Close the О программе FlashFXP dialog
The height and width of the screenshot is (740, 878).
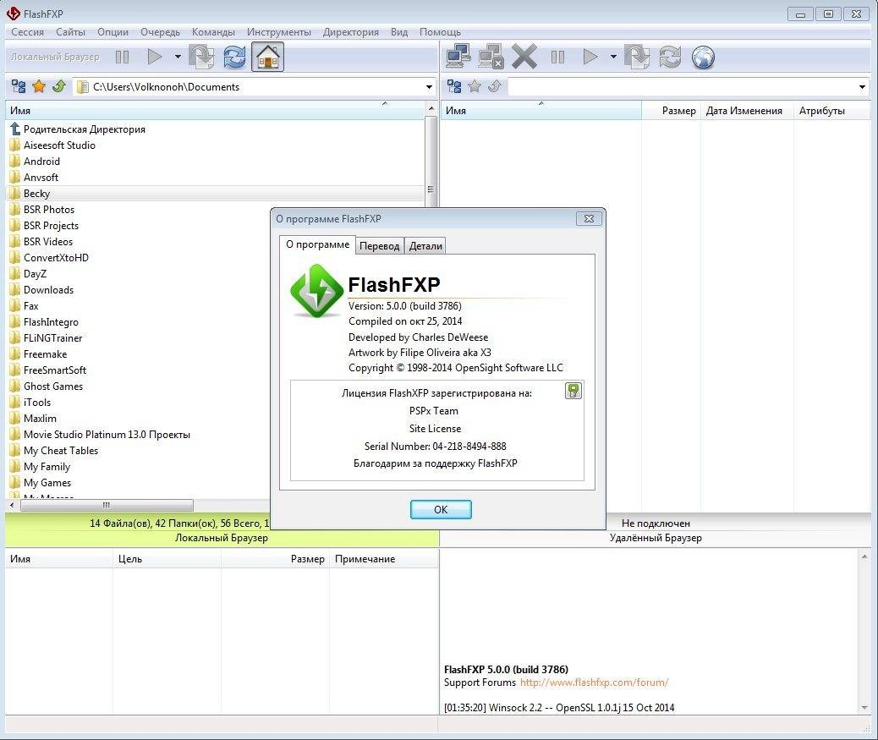(589, 219)
